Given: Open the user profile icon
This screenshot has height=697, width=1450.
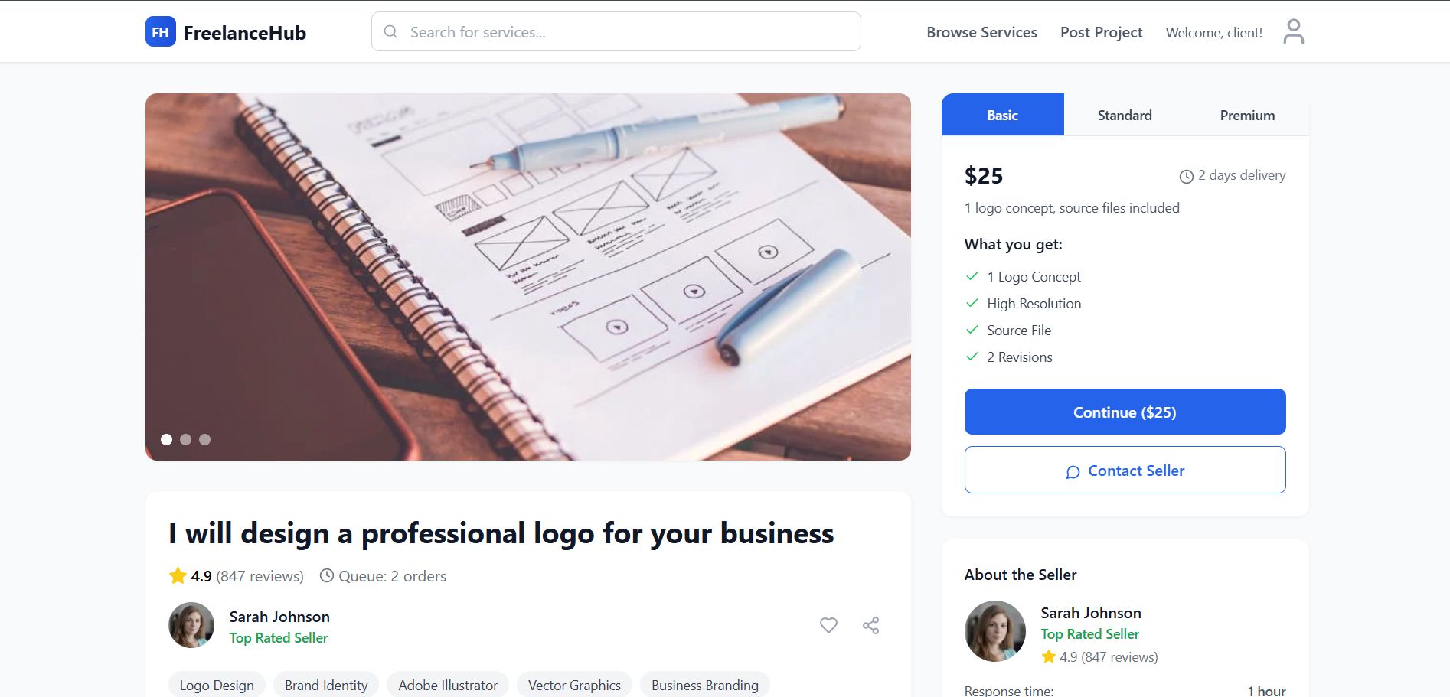Looking at the screenshot, I should 1293,32.
